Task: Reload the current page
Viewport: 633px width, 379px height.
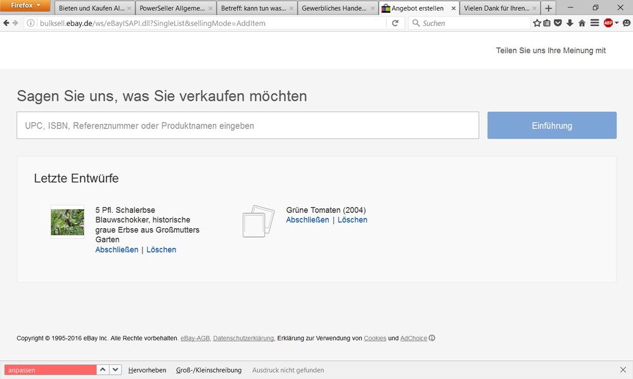Action: pyautogui.click(x=395, y=23)
